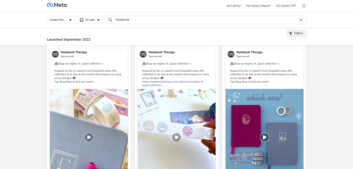Click the Notebook Therapy name in the first ad
The height and width of the screenshot is (169, 353).
coord(74,52)
